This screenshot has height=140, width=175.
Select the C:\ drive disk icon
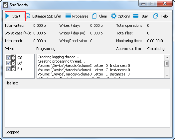point(13,57)
